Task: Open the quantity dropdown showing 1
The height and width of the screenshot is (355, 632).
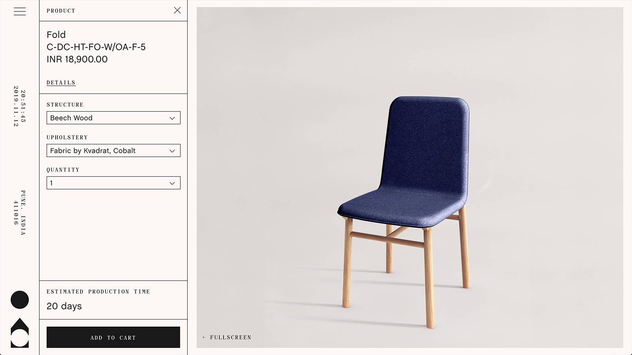Action: pyautogui.click(x=113, y=183)
